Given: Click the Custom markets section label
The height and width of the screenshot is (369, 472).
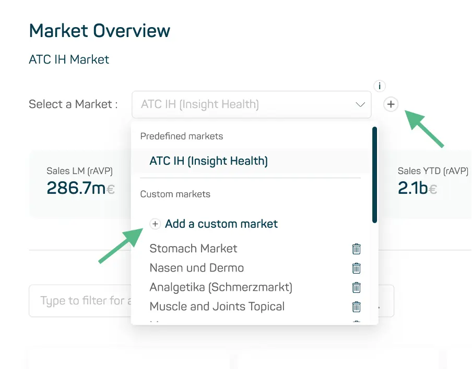Looking at the screenshot, I should pos(175,194).
